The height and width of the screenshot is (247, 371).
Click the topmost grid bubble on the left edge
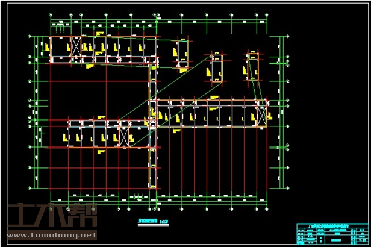pyautogui.click(x=31, y=37)
